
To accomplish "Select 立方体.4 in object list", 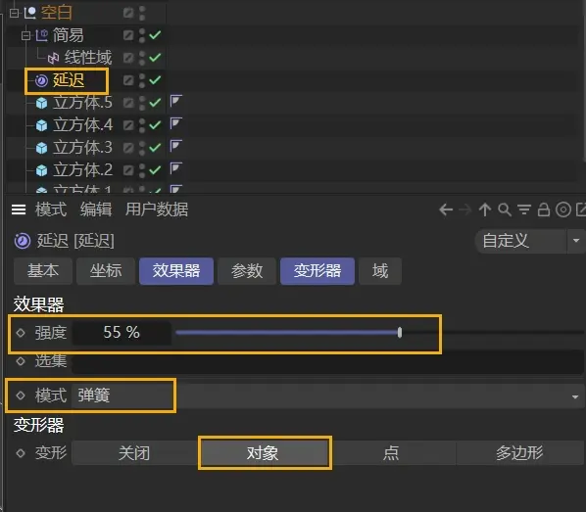I will 82,124.
